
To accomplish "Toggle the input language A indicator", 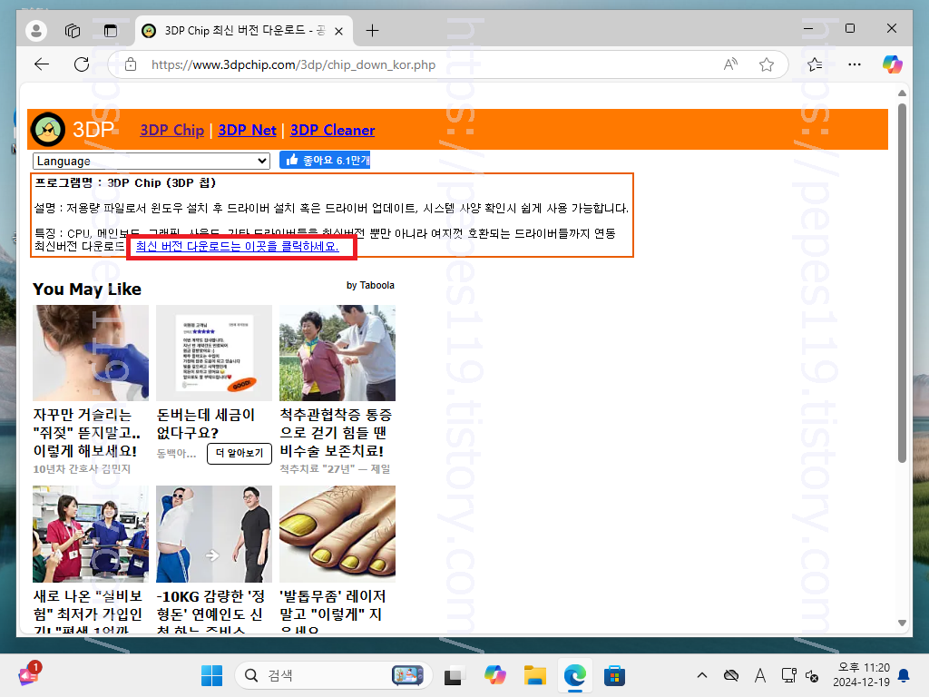I will click(x=760, y=675).
